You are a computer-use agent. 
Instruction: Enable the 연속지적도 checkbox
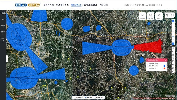(75, 98)
